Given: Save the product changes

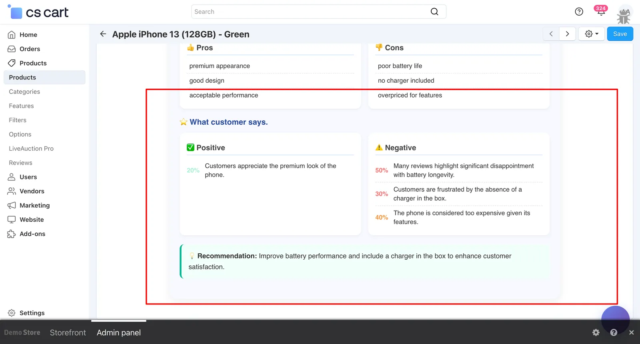Looking at the screenshot, I should [620, 34].
